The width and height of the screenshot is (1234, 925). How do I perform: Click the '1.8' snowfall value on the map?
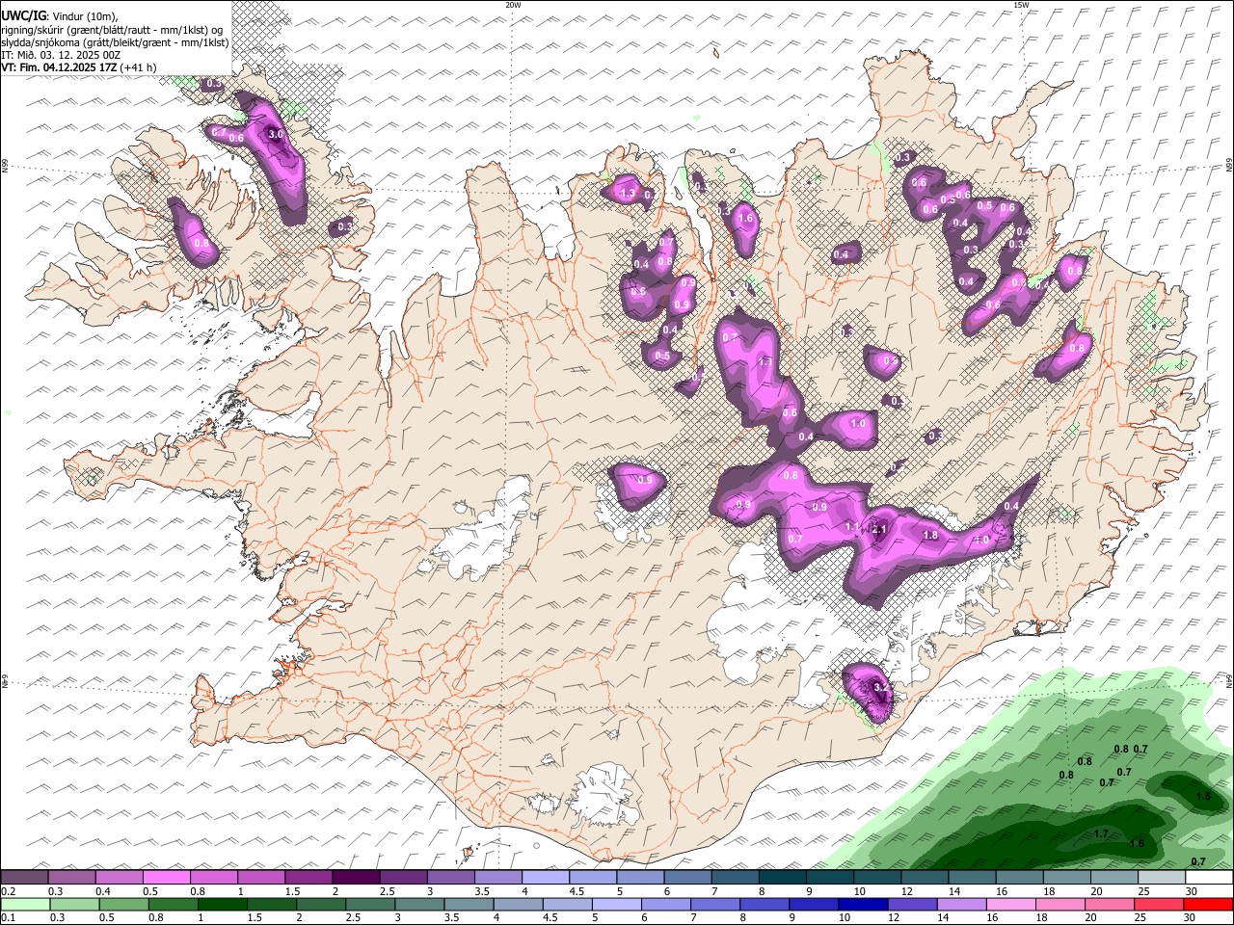930,536
